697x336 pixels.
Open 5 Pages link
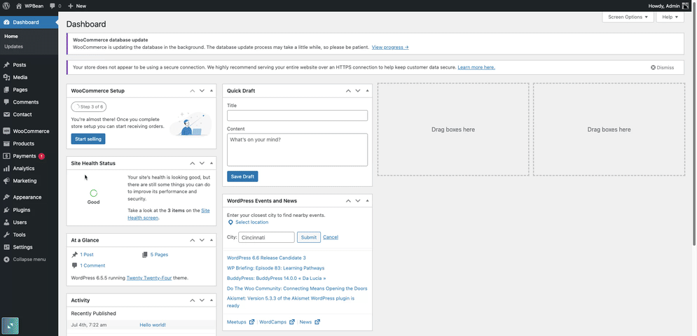[159, 255]
